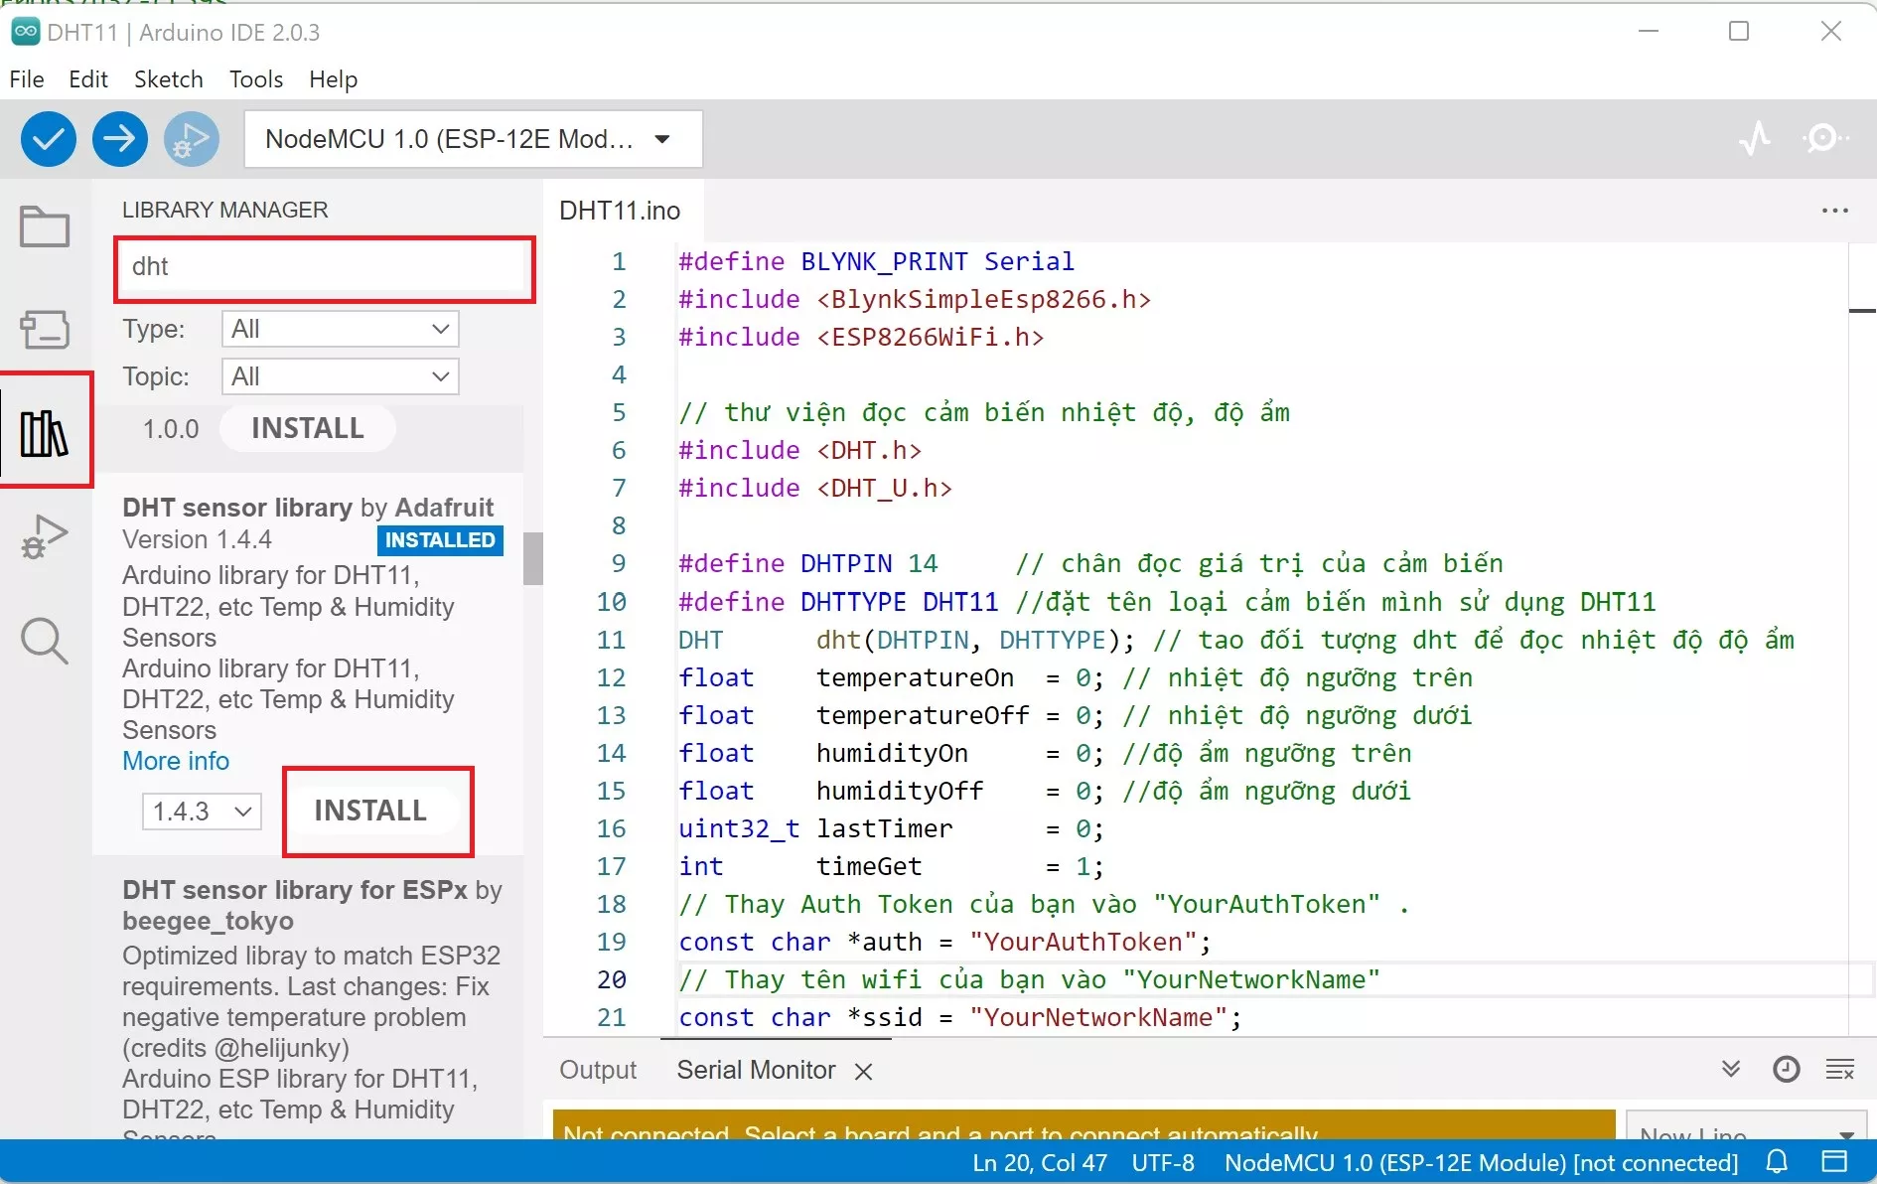This screenshot has width=1877, height=1184.
Task: Open the Help menu
Action: (334, 79)
